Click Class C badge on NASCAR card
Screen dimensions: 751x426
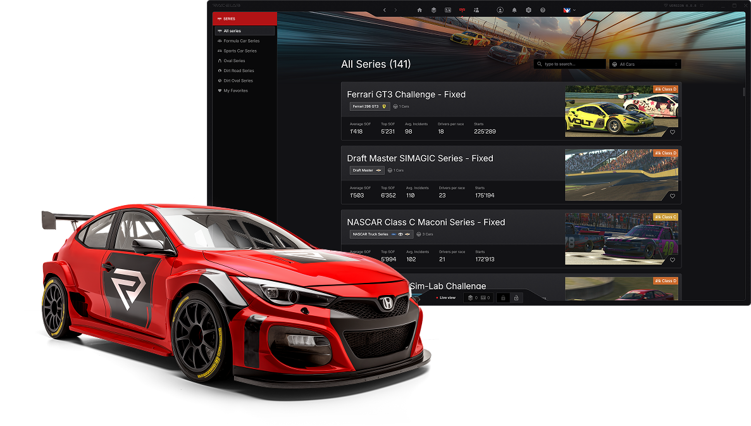pos(666,217)
